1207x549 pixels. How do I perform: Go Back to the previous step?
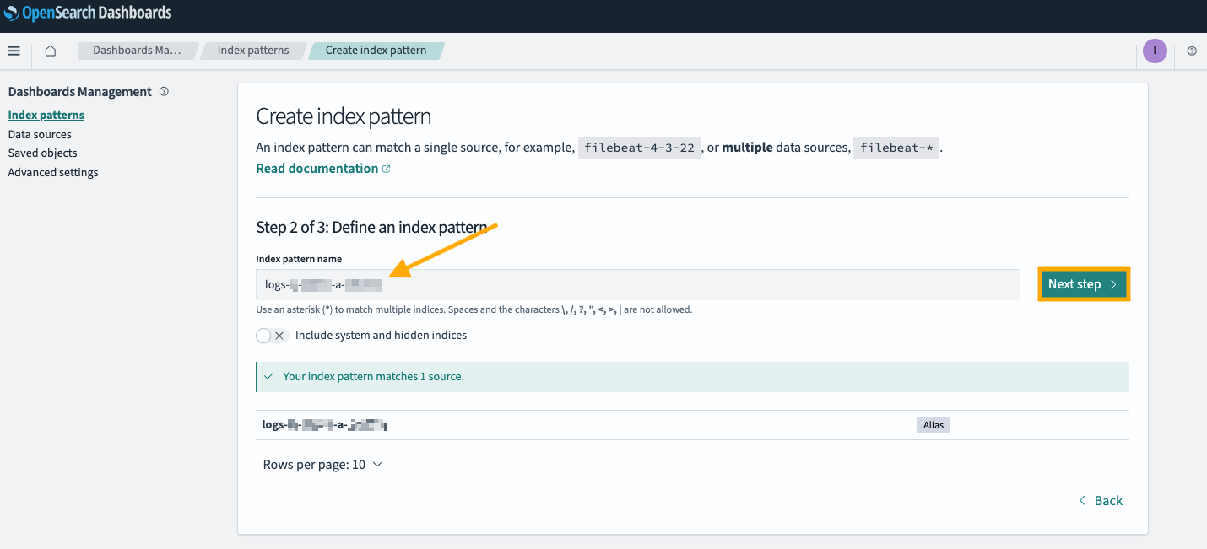click(x=1101, y=501)
